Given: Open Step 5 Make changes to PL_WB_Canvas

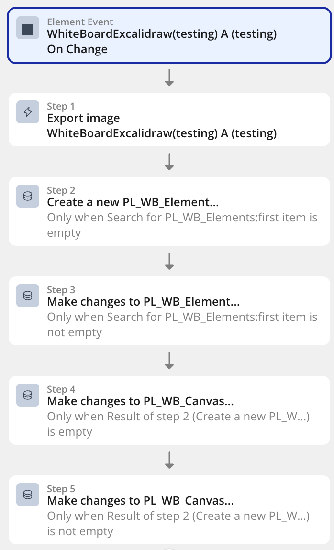Looking at the screenshot, I should pyautogui.click(x=169, y=510).
